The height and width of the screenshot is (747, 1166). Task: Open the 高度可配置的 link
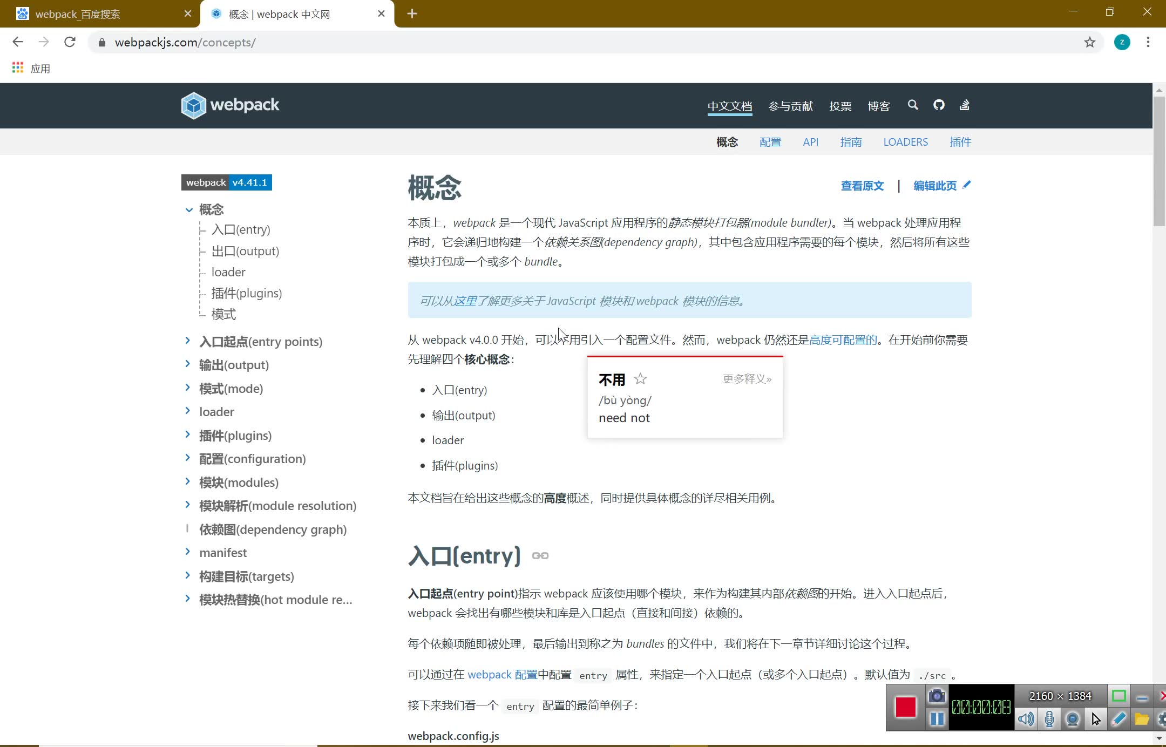pos(843,340)
